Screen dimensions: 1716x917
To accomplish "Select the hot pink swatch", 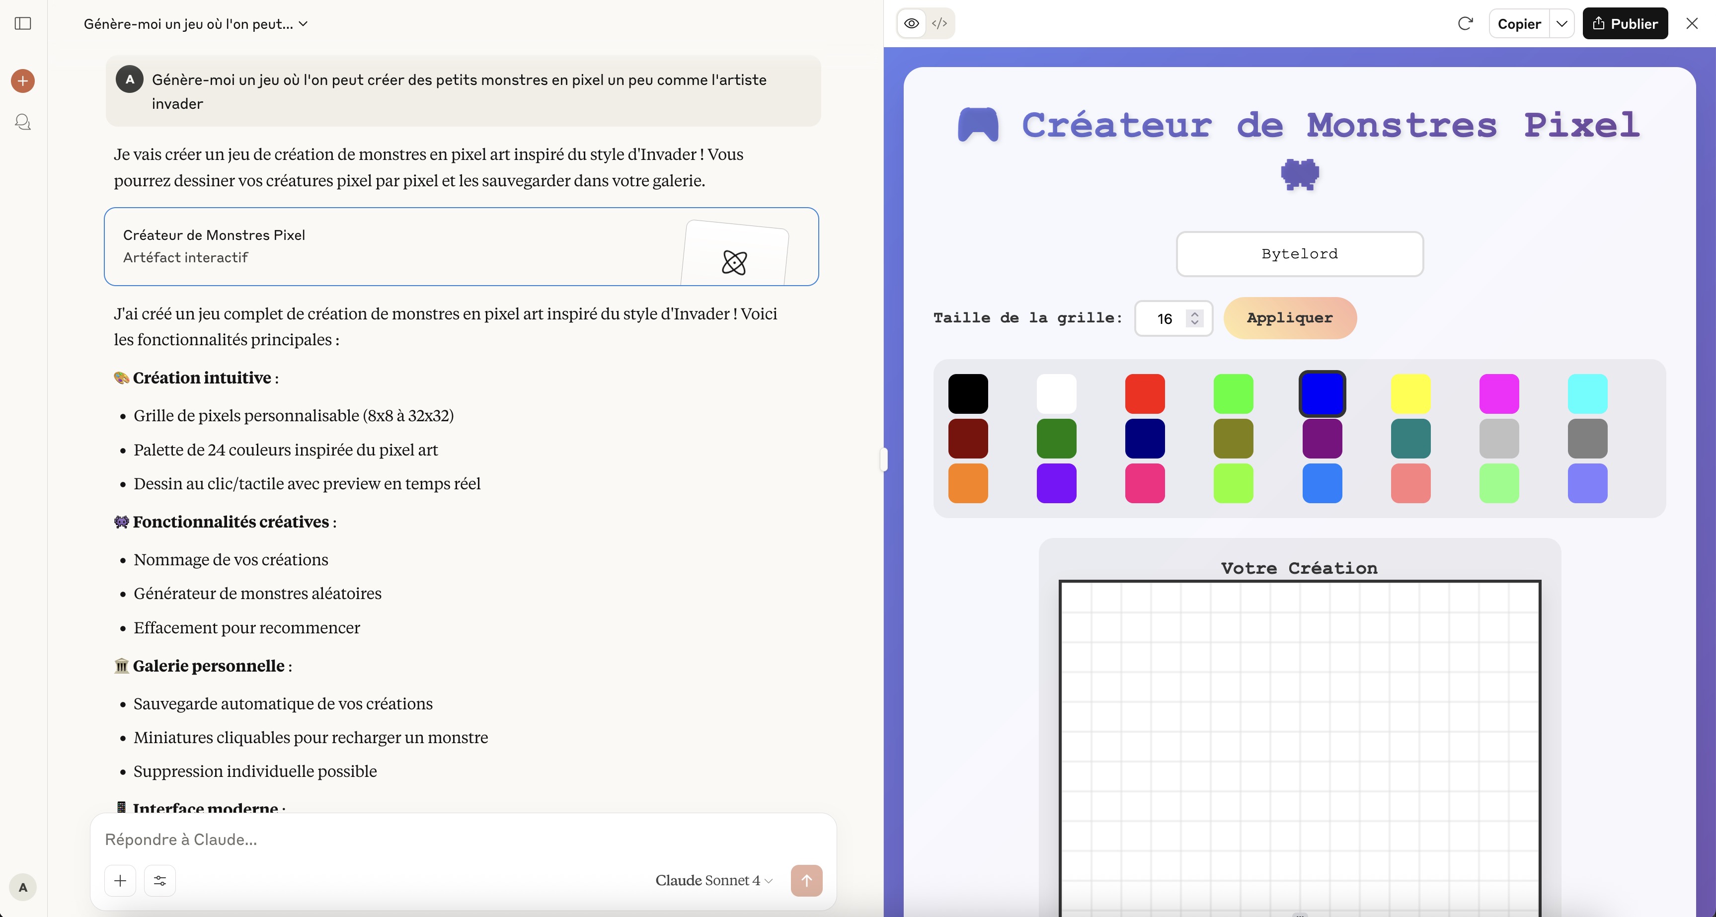I will [x=1145, y=483].
